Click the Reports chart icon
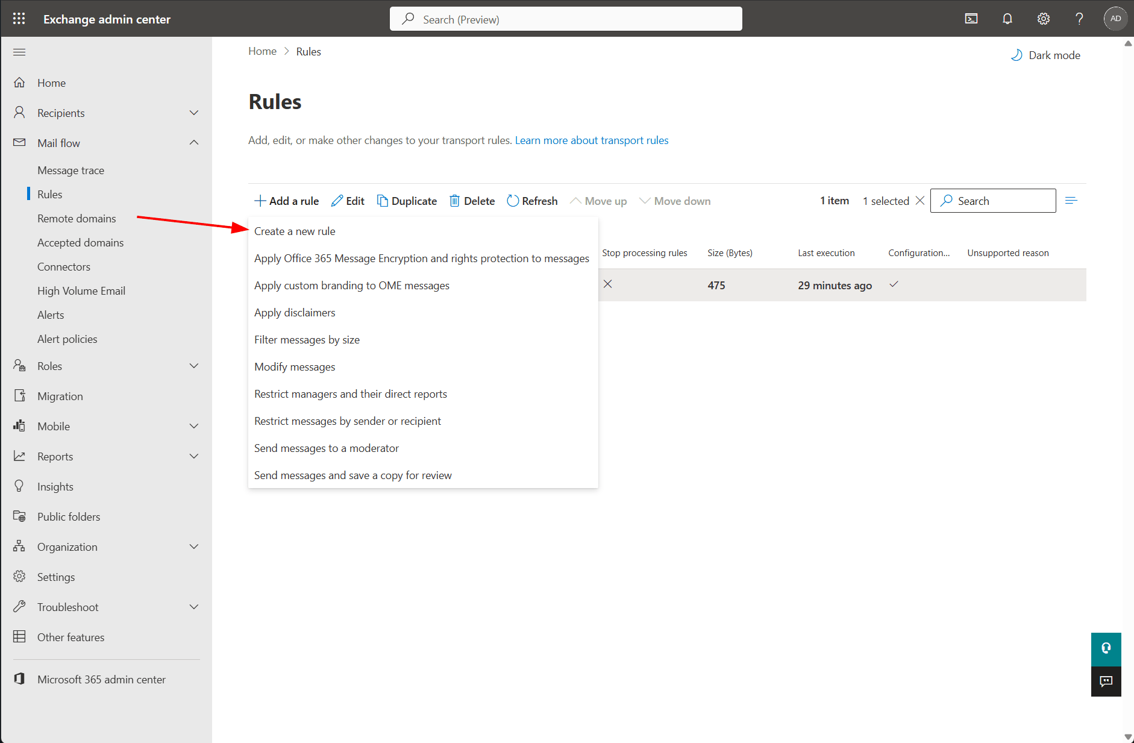The height and width of the screenshot is (743, 1134). click(x=19, y=456)
